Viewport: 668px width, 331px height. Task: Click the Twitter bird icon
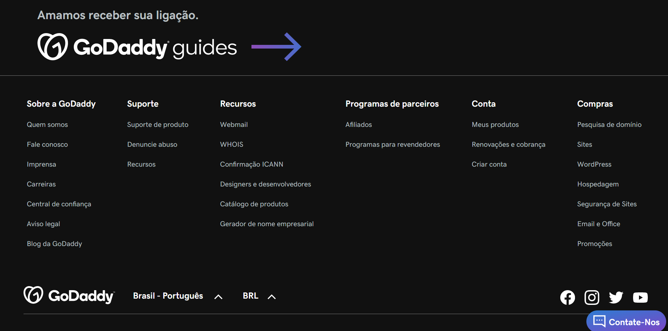[616, 297]
